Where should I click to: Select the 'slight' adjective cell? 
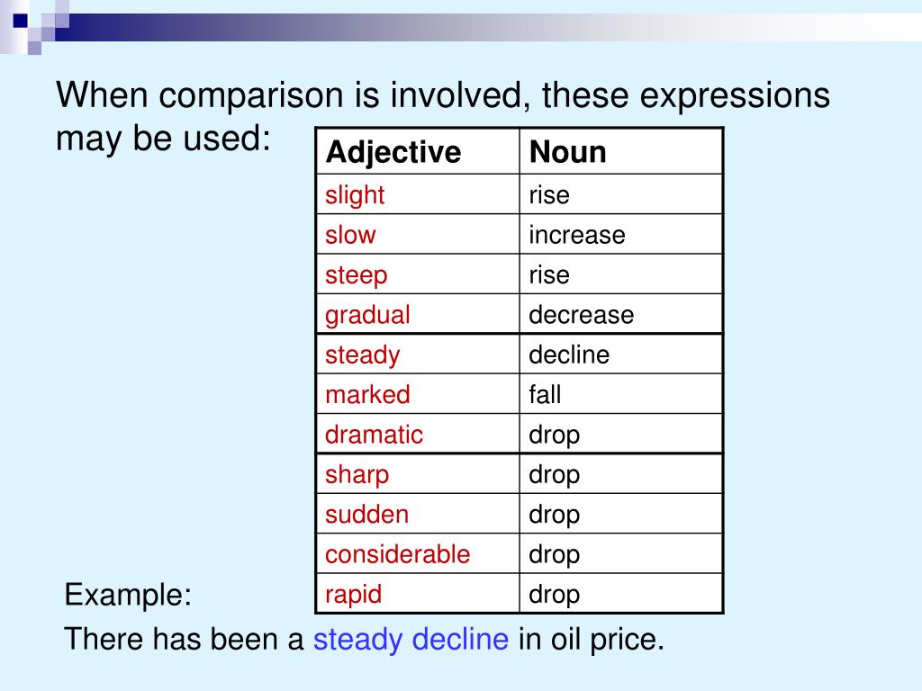pos(418,194)
